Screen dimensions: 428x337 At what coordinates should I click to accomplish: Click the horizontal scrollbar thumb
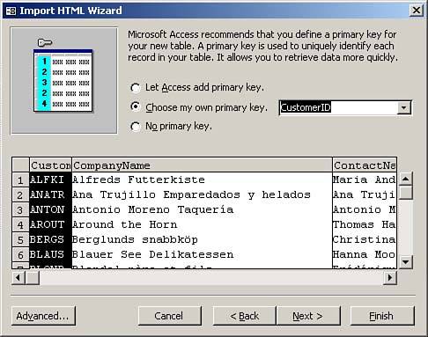[x=33, y=277]
